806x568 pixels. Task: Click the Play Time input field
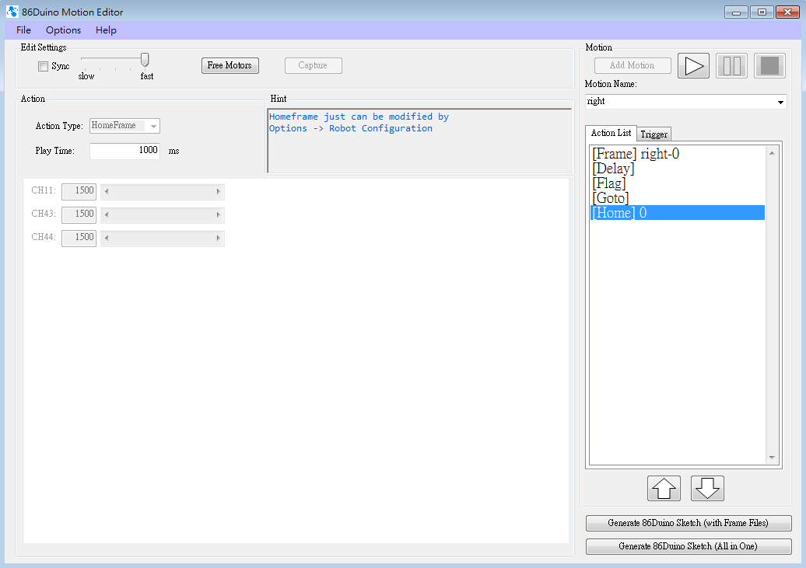125,151
